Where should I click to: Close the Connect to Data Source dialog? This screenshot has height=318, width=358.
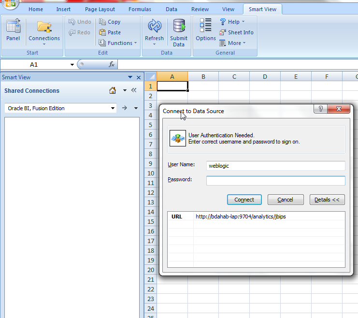(339, 109)
